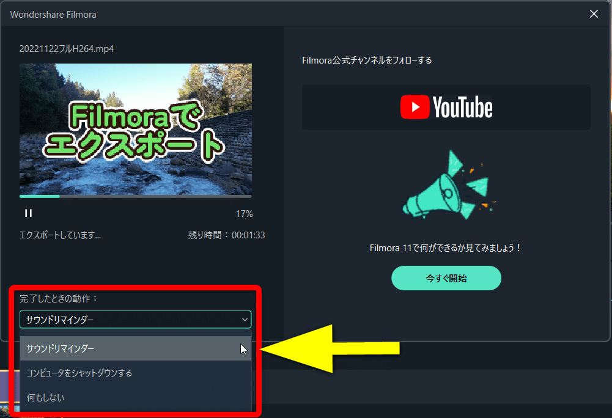The image size is (612, 418).
Task: Click the 17% progress value
Action: coord(245,214)
